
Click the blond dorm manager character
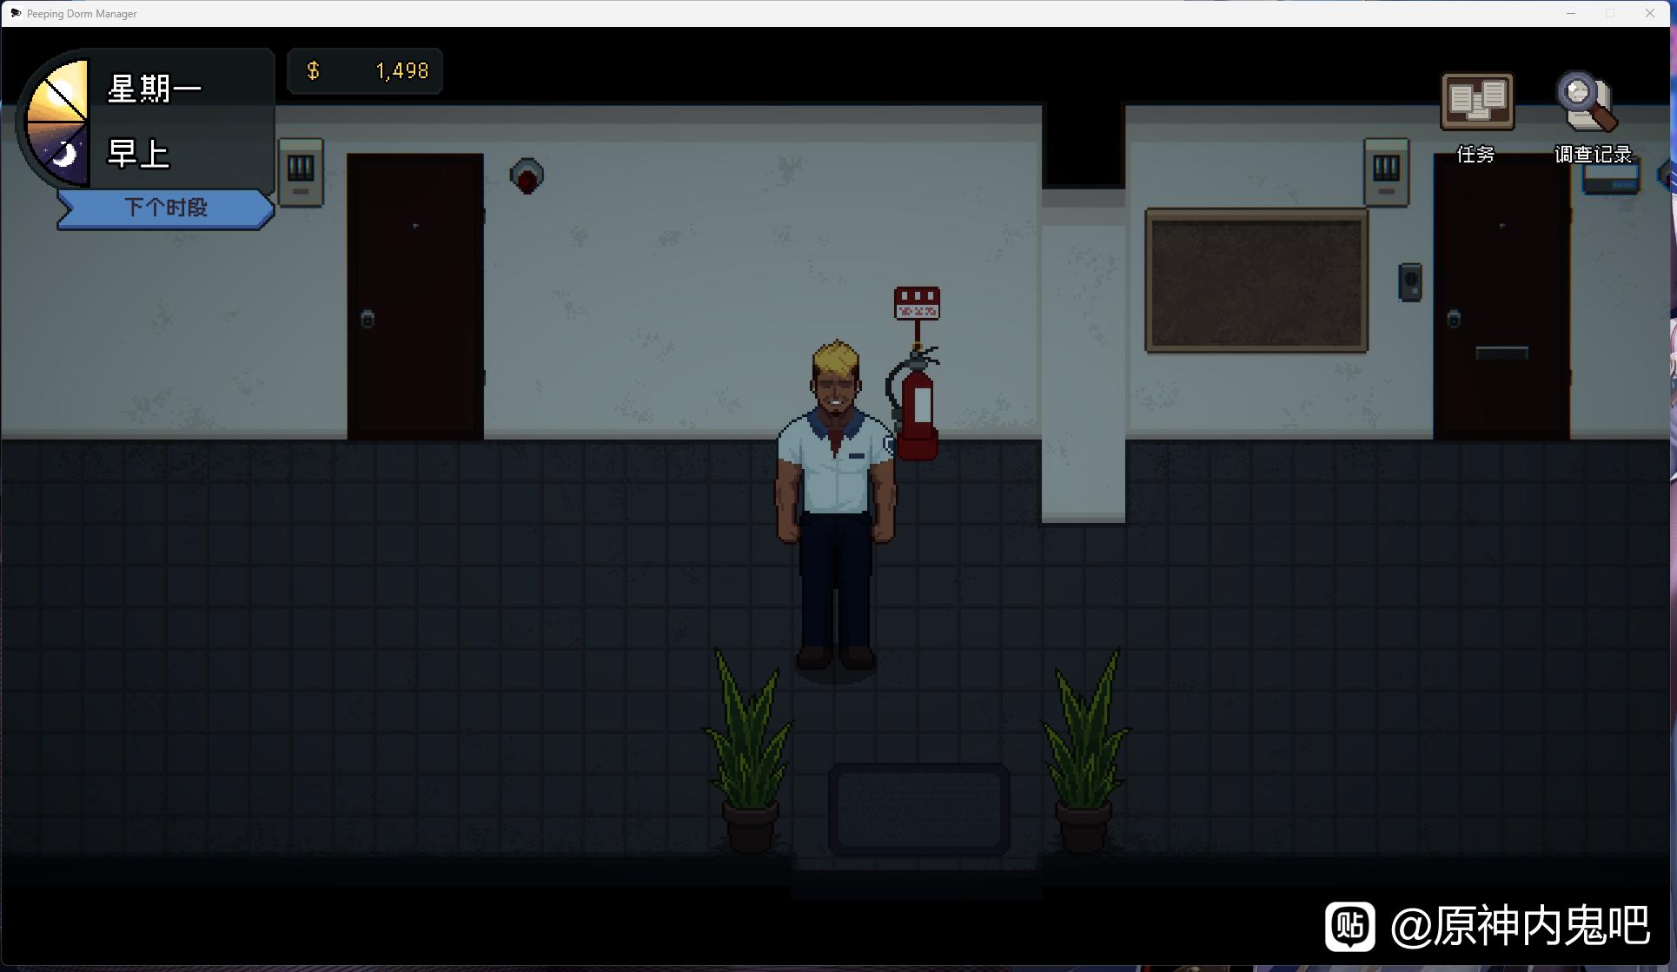point(835,504)
